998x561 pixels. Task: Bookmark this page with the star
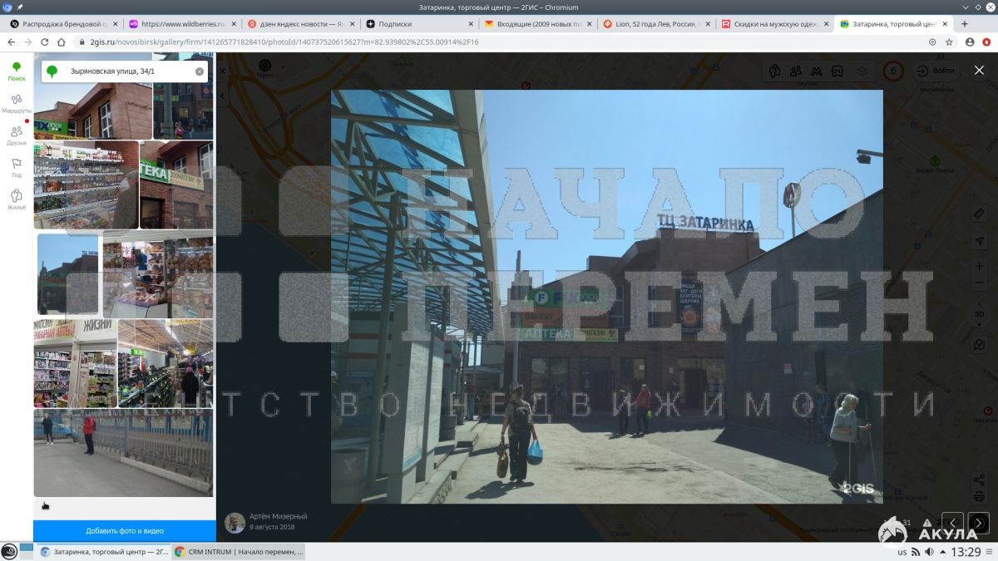[x=949, y=42]
